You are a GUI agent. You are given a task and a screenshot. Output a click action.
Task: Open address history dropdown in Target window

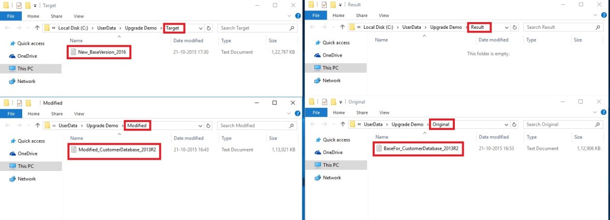[200, 28]
